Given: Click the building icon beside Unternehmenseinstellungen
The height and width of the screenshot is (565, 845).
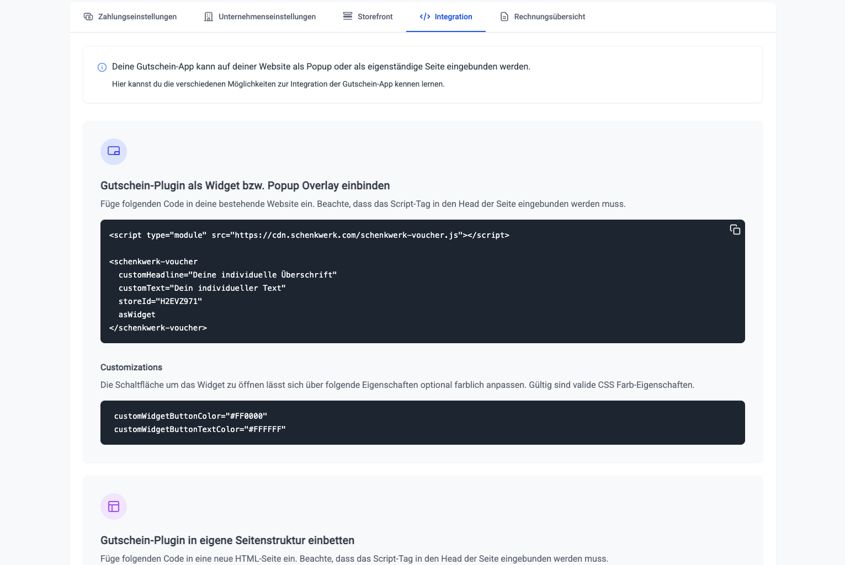Looking at the screenshot, I should pyautogui.click(x=209, y=17).
